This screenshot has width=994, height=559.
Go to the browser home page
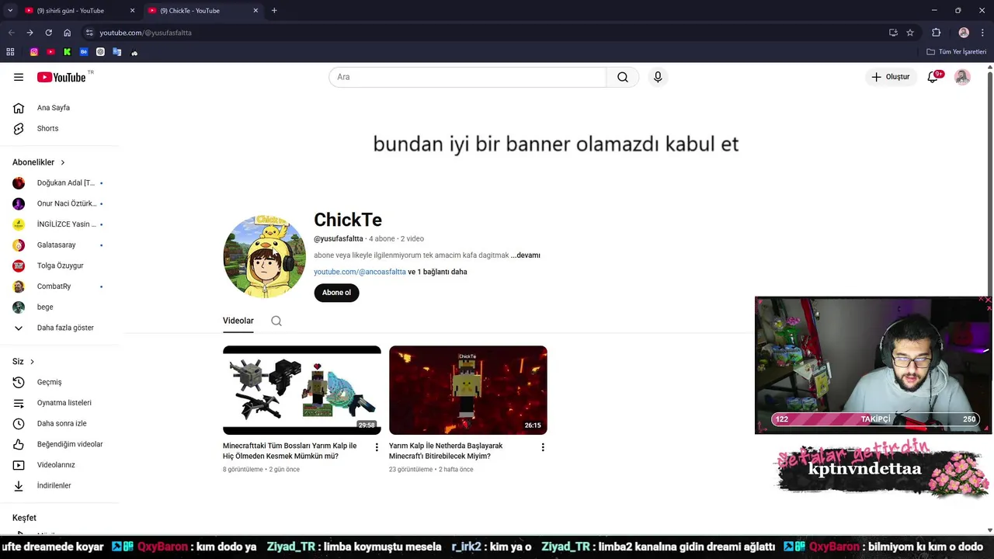[x=67, y=33]
